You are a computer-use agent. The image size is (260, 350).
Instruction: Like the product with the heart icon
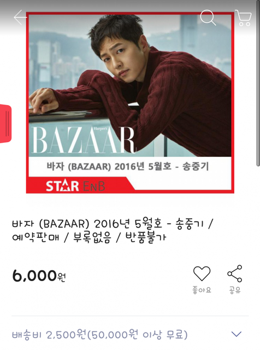tap(202, 273)
